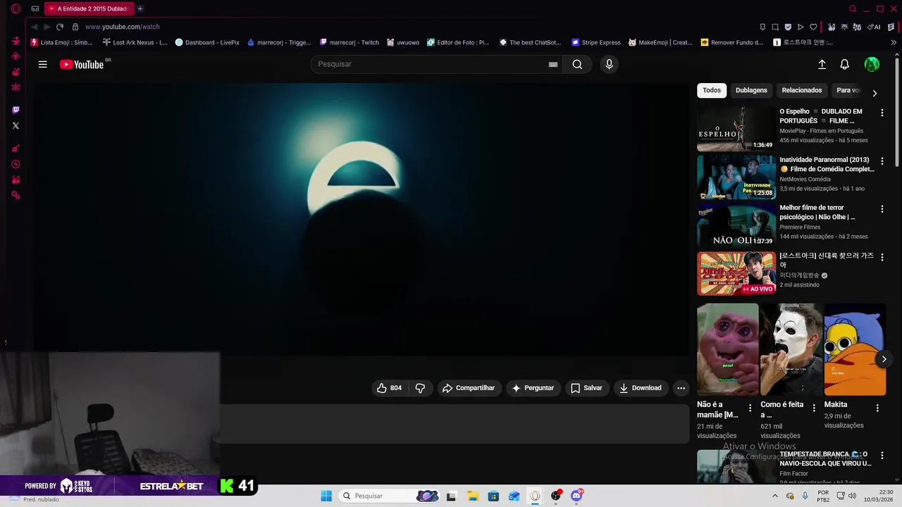Image resolution: width=902 pixels, height=507 pixels.
Task: Show next Shorts with the right arrow
Action: click(884, 359)
